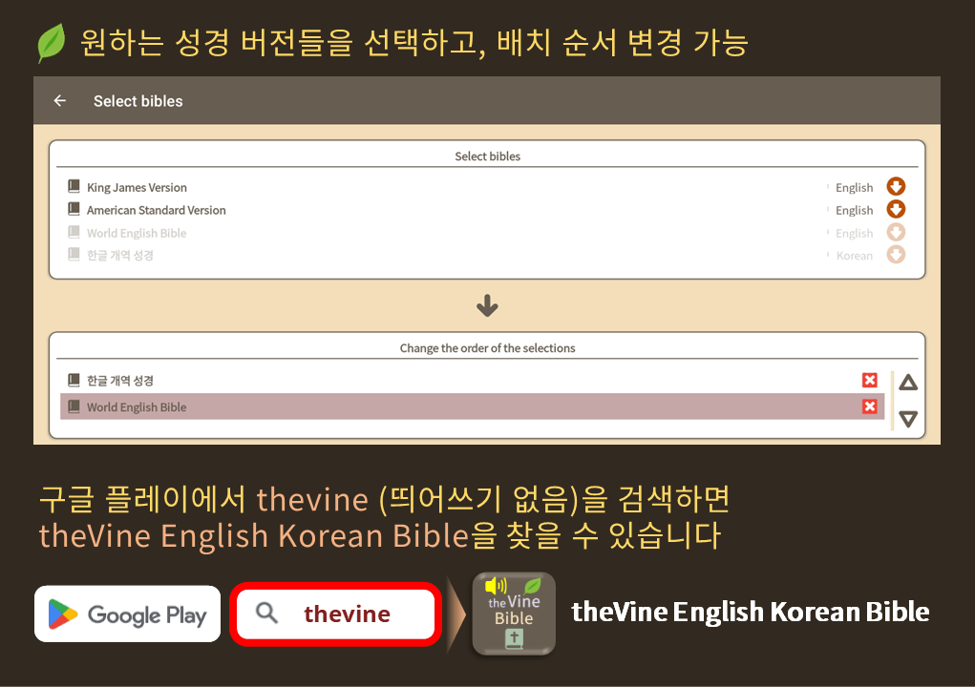Click the thevine search field
The height and width of the screenshot is (687, 975).
pos(336,614)
